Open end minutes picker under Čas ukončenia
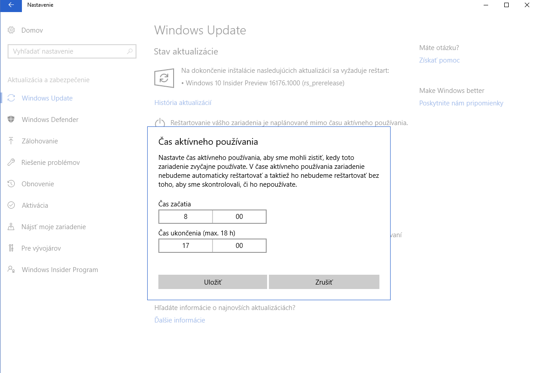This screenshot has width=536, height=373. 239,246
